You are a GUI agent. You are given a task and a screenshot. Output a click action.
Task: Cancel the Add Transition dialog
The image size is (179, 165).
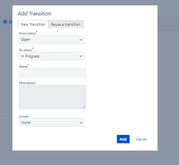pyautogui.click(x=141, y=139)
